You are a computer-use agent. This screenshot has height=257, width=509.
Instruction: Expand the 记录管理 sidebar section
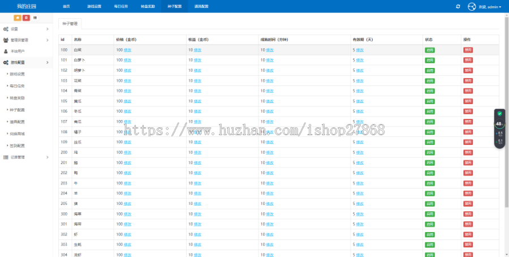26,157
